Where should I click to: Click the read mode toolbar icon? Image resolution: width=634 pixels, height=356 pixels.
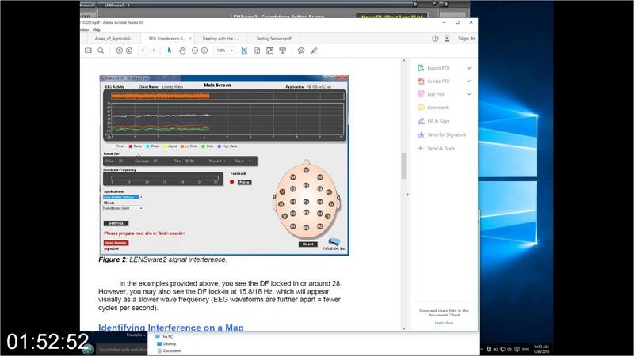pyautogui.click(x=283, y=51)
